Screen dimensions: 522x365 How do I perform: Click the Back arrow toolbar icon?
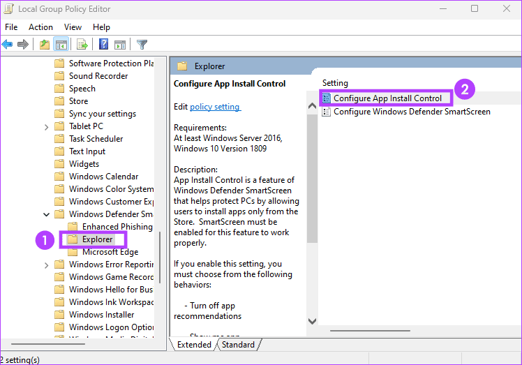[8, 45]
